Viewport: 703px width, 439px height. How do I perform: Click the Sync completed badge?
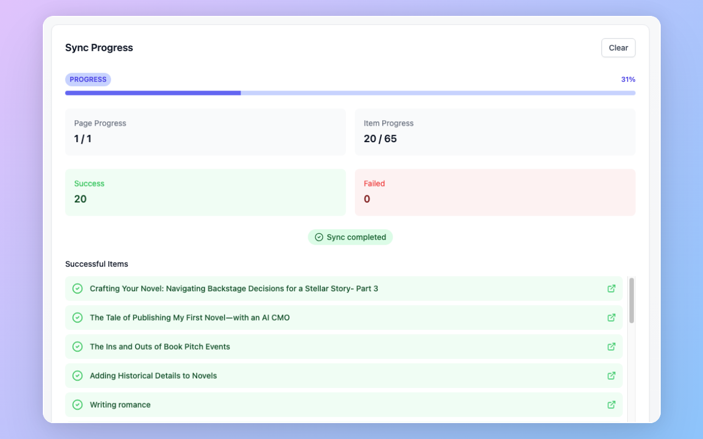[350, 237]
